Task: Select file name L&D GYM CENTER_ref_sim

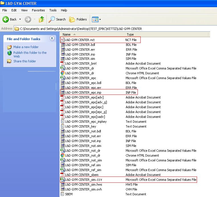Action: (x=83, y=170)
